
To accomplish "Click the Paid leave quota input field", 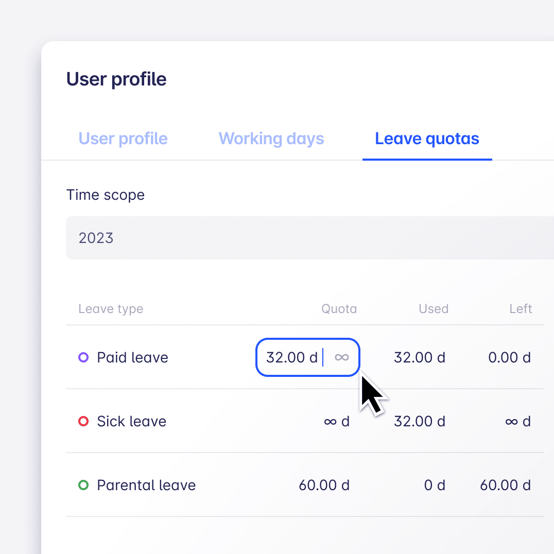I will [x=292, y=357].
